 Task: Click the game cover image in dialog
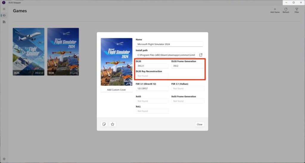[116, 62]
